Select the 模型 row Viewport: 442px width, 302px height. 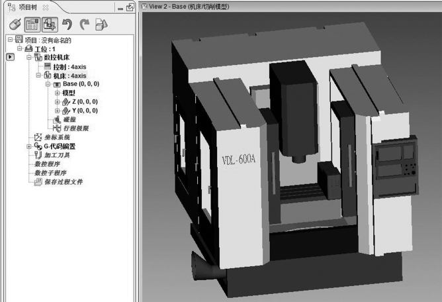pos(69,93)
